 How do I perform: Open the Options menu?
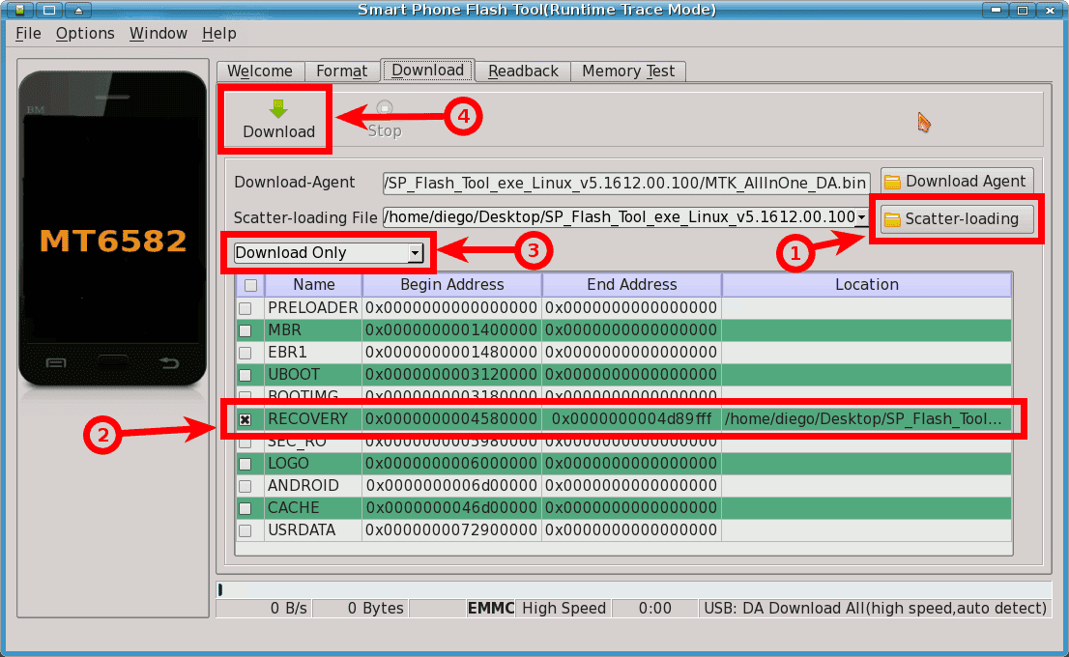85,33
